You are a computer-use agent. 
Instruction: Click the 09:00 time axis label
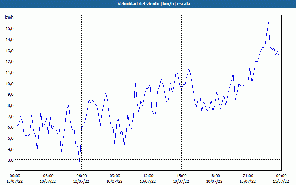pyautogui.click(x=115, y=176)
